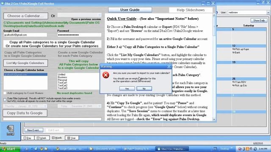The width and height of the screenshot is (271, 152).
Task: Open the User dropdown in Palm Desktop
Action: [x=268, y=12]
